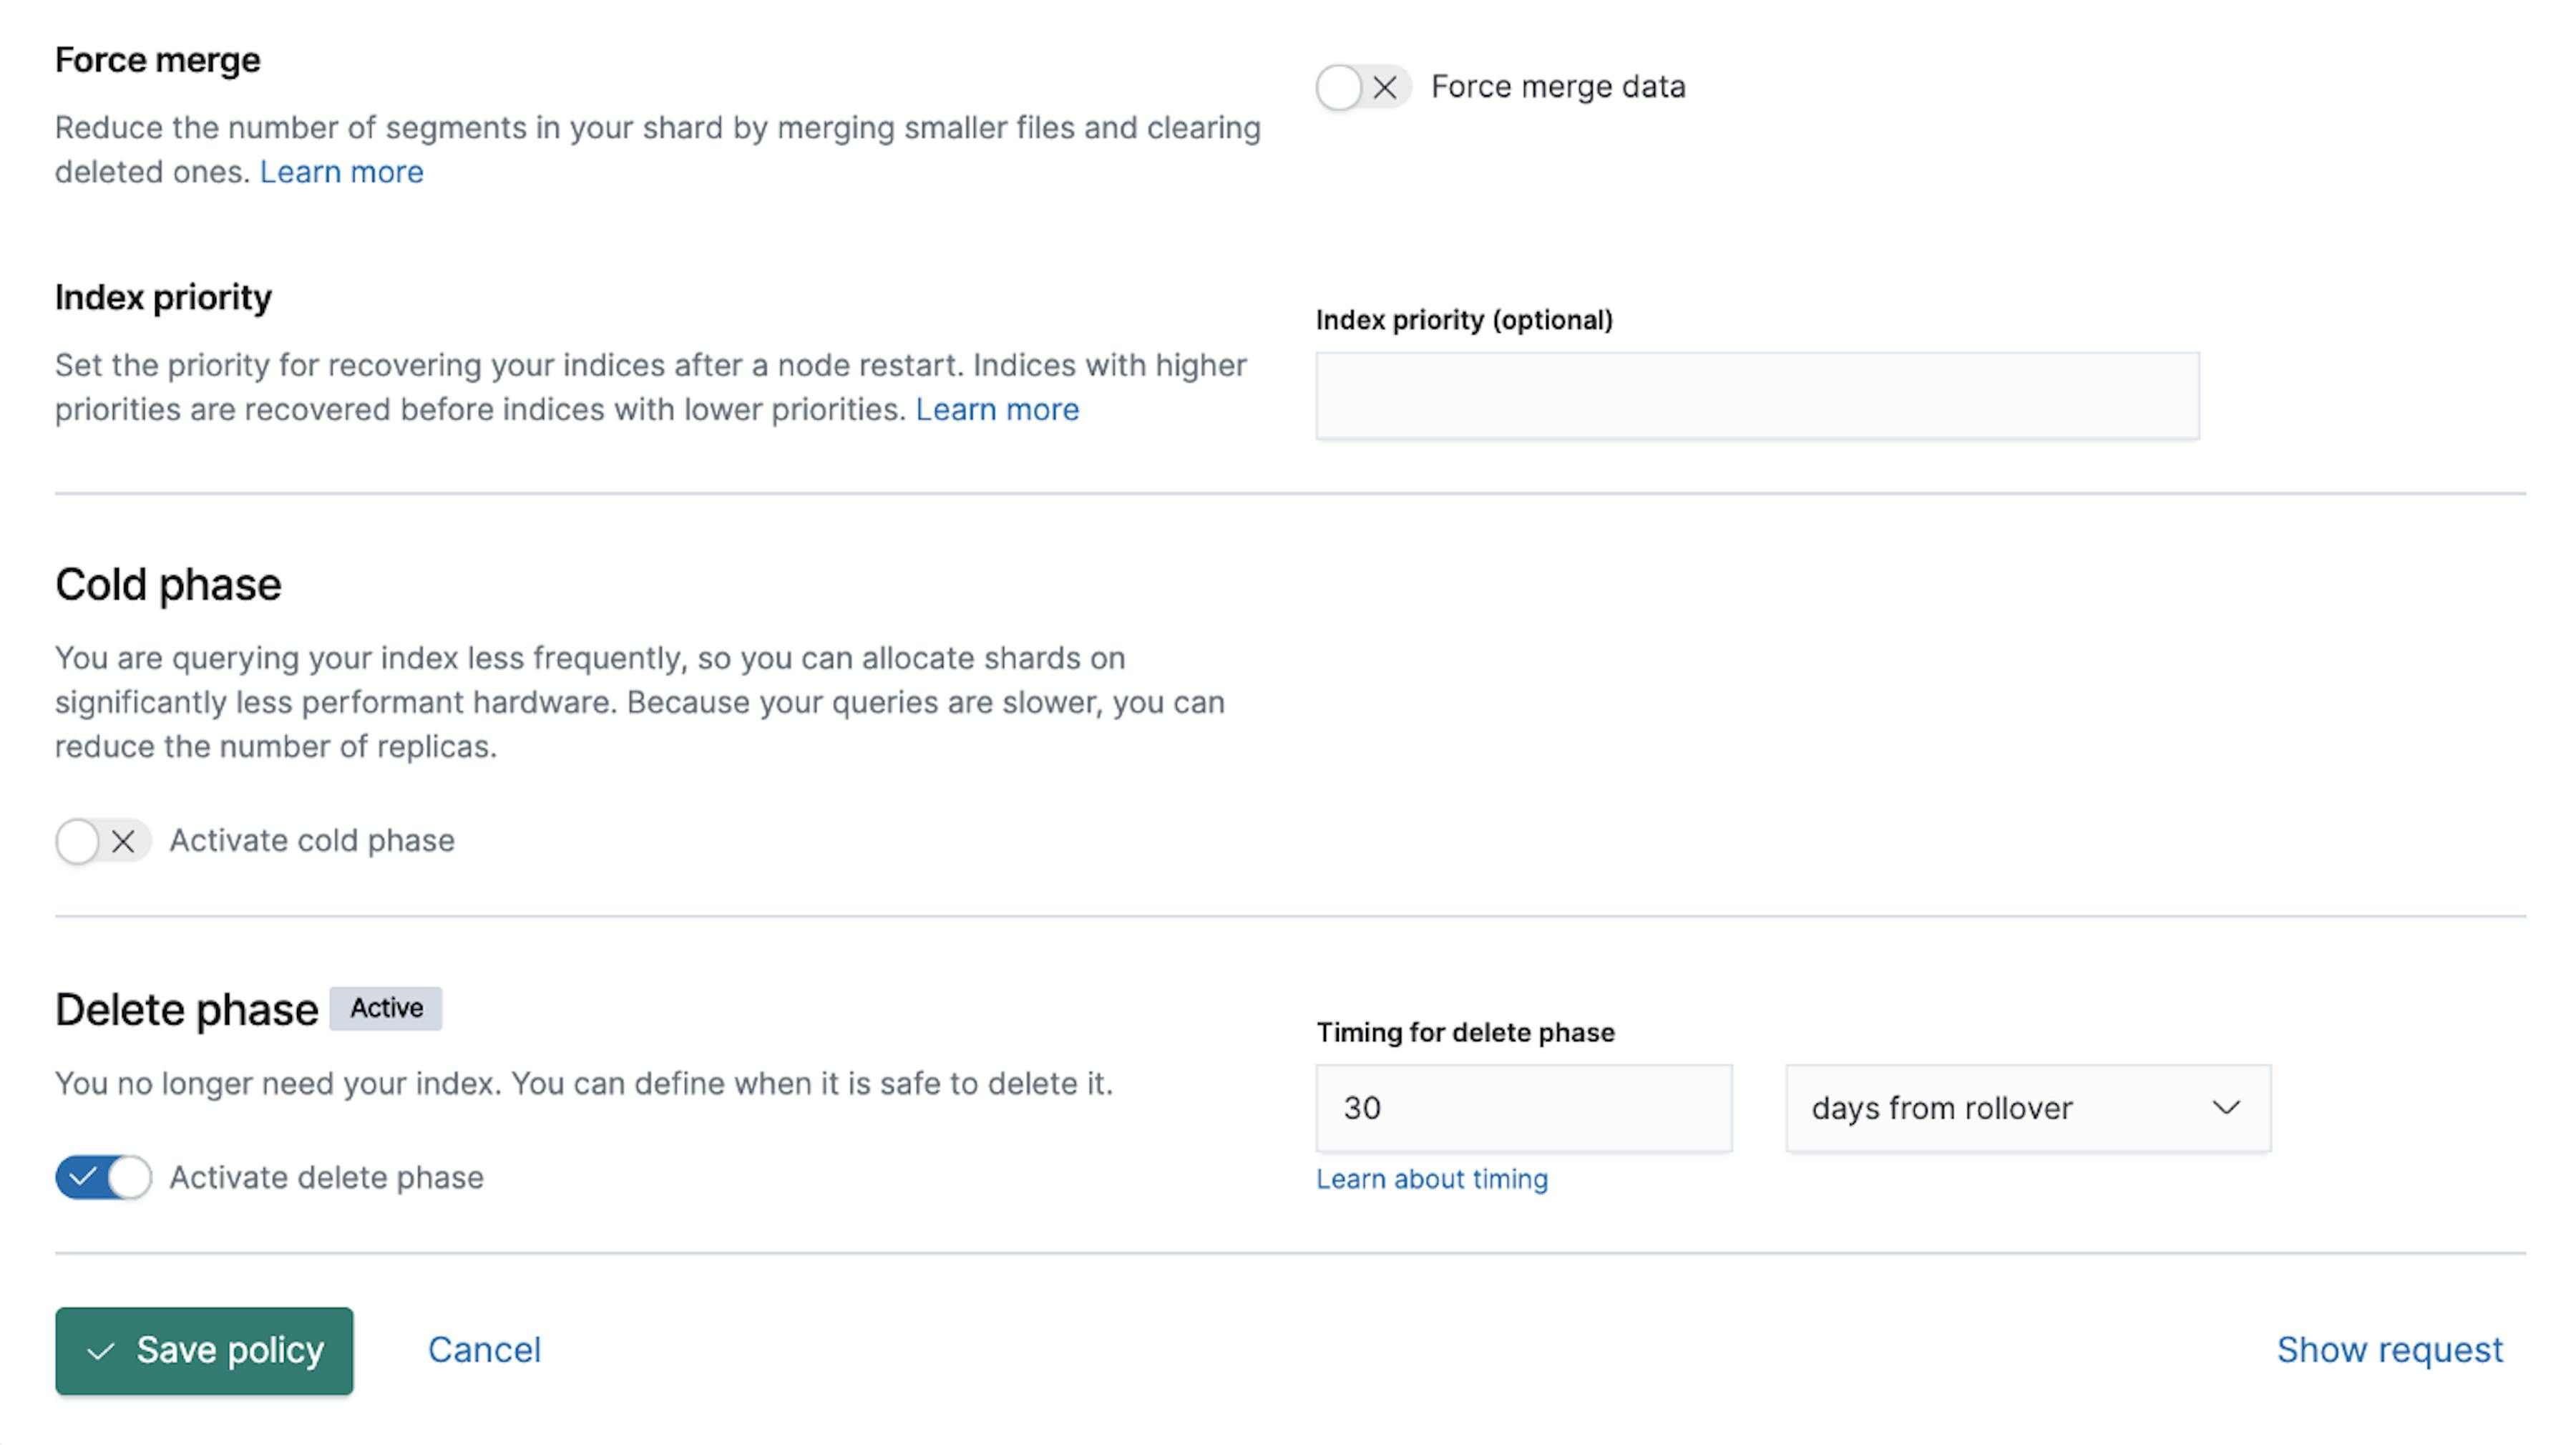Viewport: 2576px width, 1445px height.
Task: Open the days from rollover dropdown
Action: [2026, 1108]
